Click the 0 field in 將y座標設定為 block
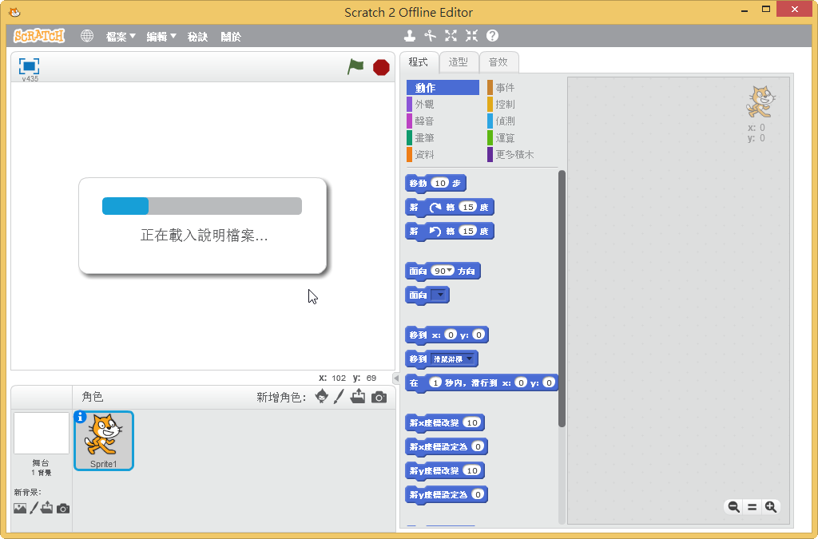 pos(478,494)
